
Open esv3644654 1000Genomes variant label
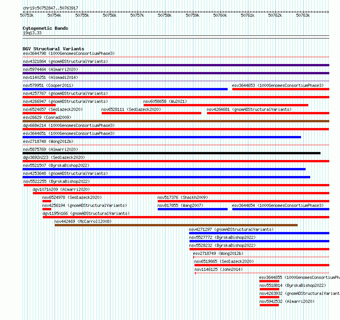278,205
